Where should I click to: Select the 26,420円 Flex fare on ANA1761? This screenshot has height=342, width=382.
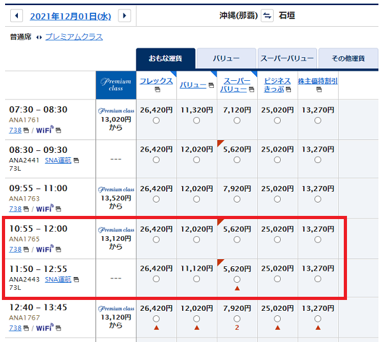click(156, 120)
